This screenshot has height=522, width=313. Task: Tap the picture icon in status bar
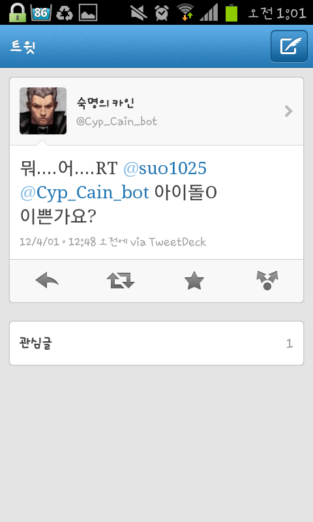88,12
